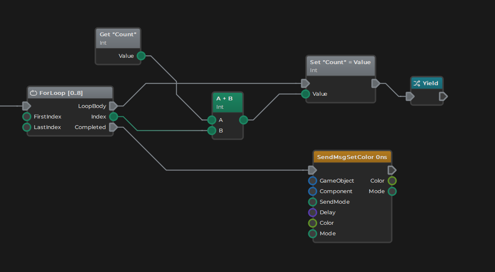Viewport: 495px width, 272px height.
Task: Click the Completed output arrow on ForLoop
Action: [x=113, y=127]
